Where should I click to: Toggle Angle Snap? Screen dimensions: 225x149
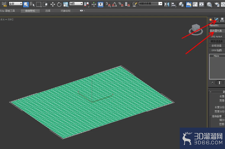point(114,4)
